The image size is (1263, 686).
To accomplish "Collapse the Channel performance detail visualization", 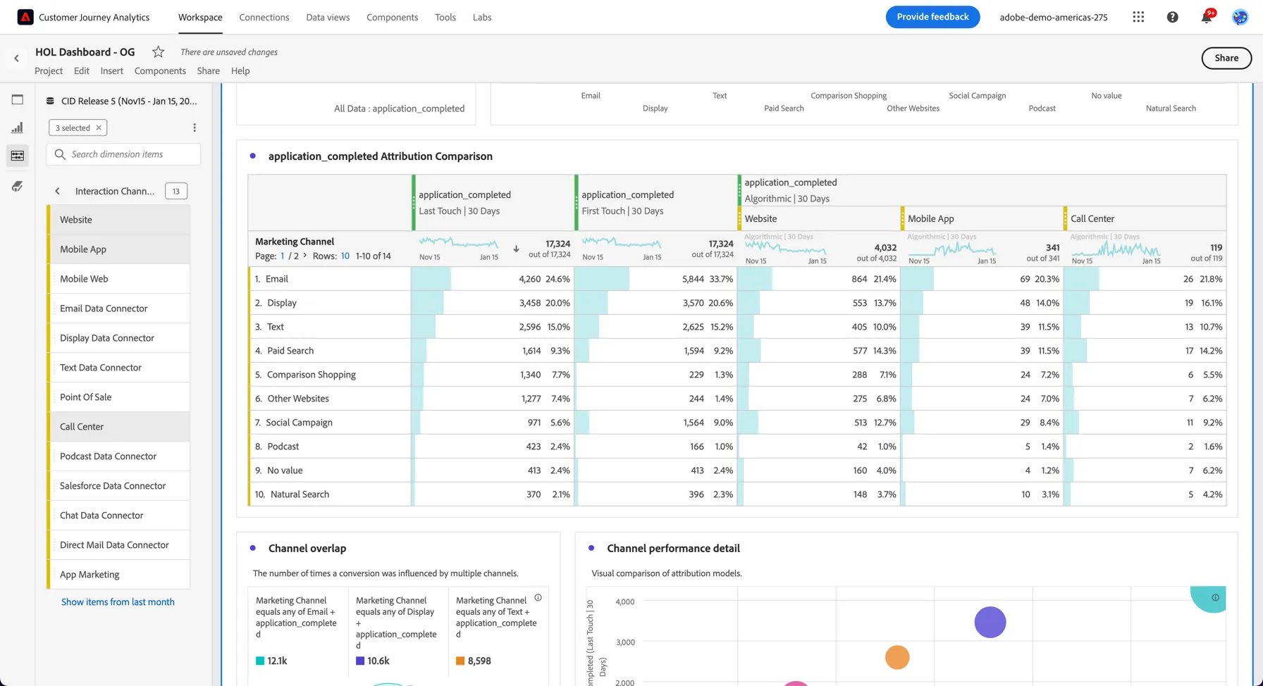I will [x=591, y=548].
